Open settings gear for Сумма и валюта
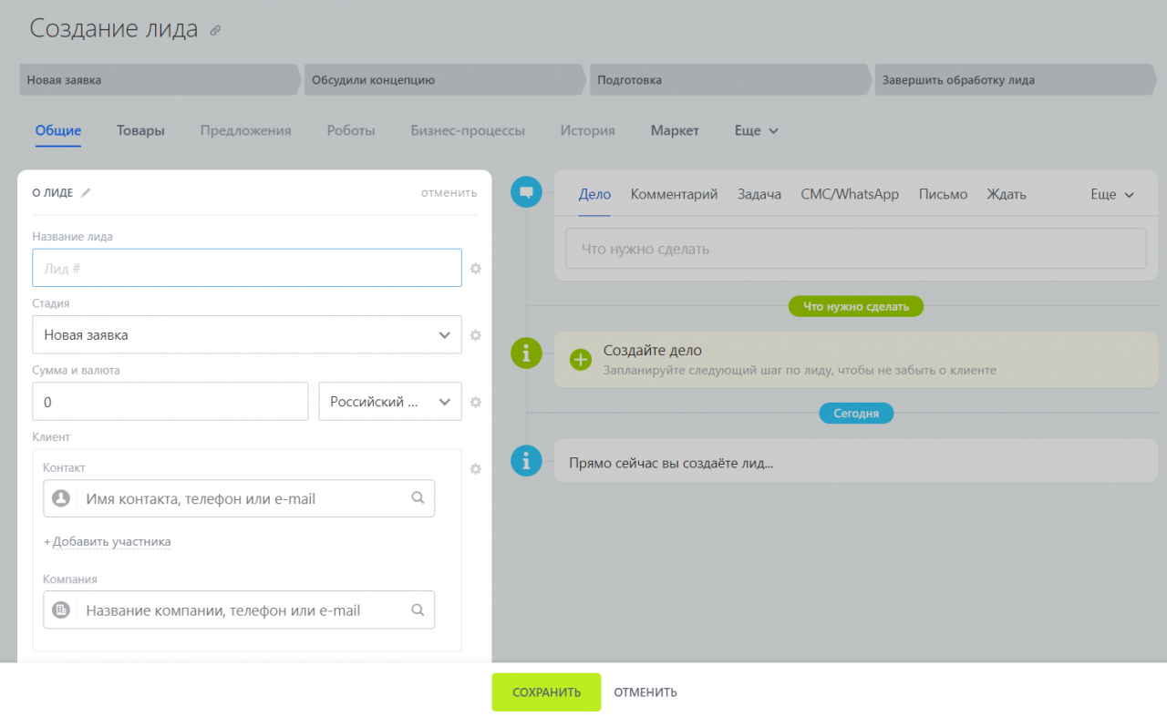 point(475,402)
